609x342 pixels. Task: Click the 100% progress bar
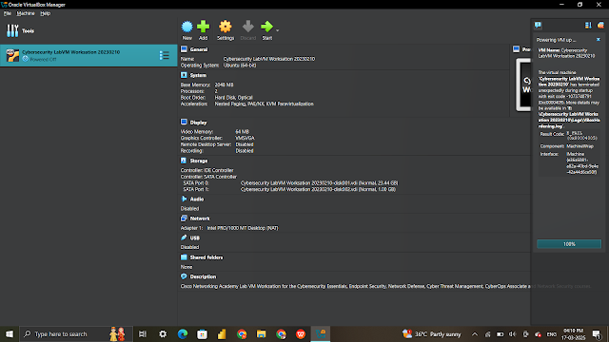pyautogui.click(x=569, y=244)
